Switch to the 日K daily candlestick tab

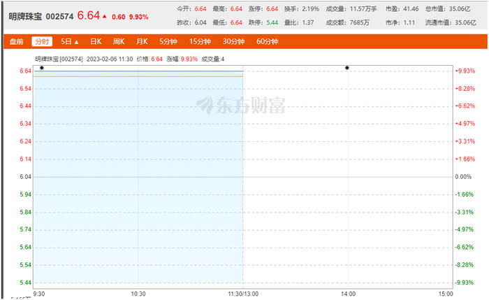pyautogui.click(x=96, y=41)
